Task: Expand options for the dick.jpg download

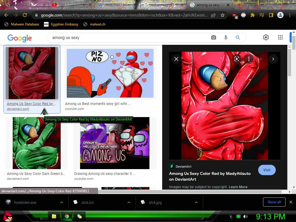Action: pos(196,202)
